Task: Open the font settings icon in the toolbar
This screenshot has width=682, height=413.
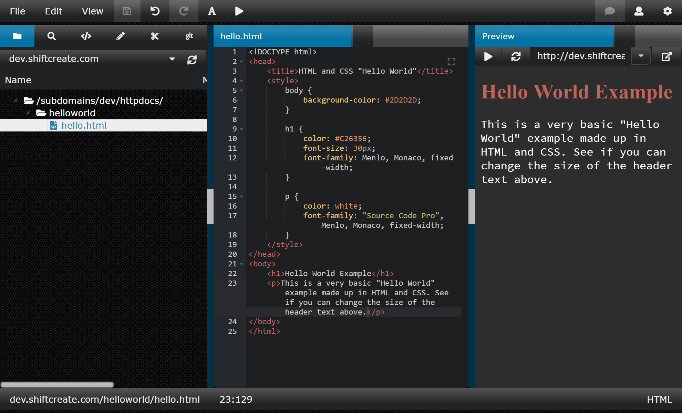Action: tap(211, 11)
